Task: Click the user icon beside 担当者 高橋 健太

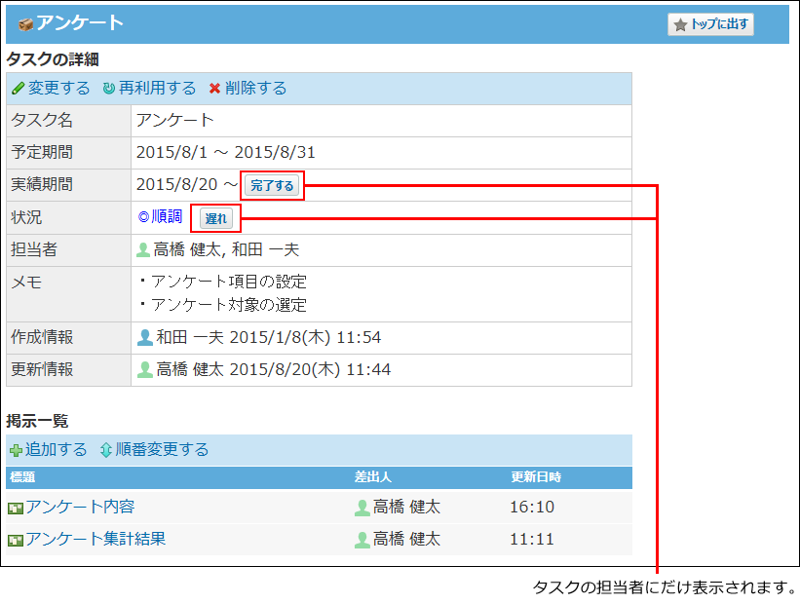Action: click(144, 250)
